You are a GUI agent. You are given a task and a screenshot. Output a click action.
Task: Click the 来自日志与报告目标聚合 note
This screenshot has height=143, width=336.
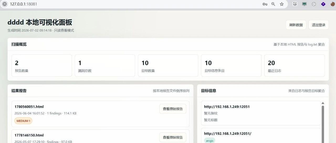click(307, 91)
